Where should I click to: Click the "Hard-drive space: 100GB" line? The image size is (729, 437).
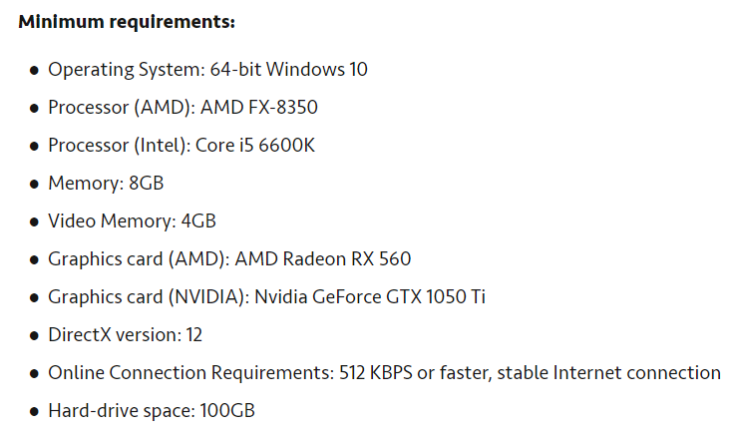152,411
